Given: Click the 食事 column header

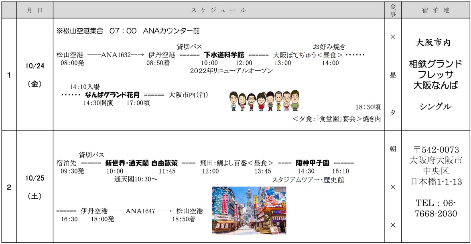Looking at the screenshot, I should [393, 11].
